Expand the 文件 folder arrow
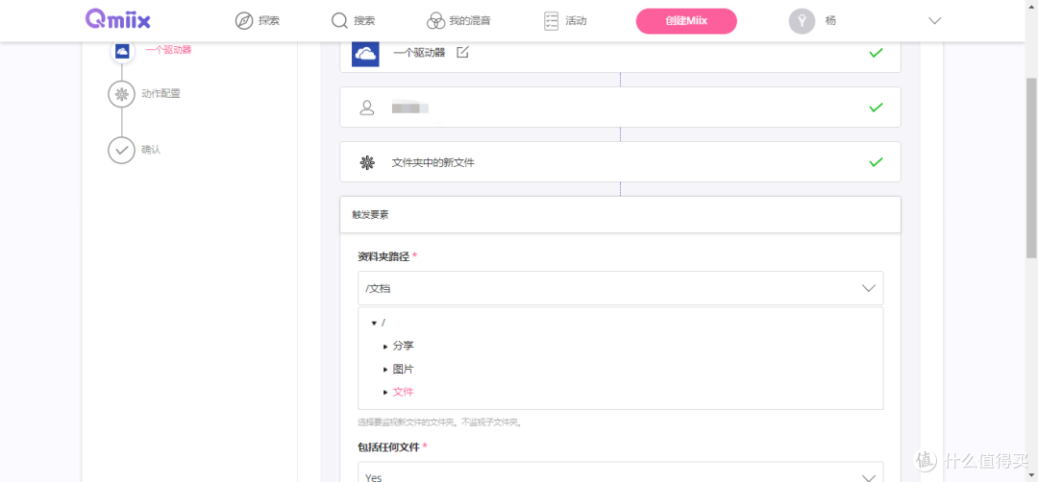This screenshot has width=1038, height=482. point(385,393)
